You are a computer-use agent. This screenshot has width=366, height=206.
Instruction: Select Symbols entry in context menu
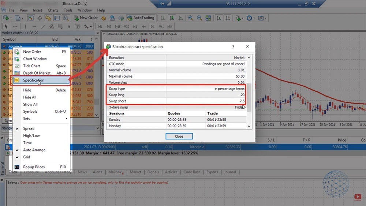(30, 112)
